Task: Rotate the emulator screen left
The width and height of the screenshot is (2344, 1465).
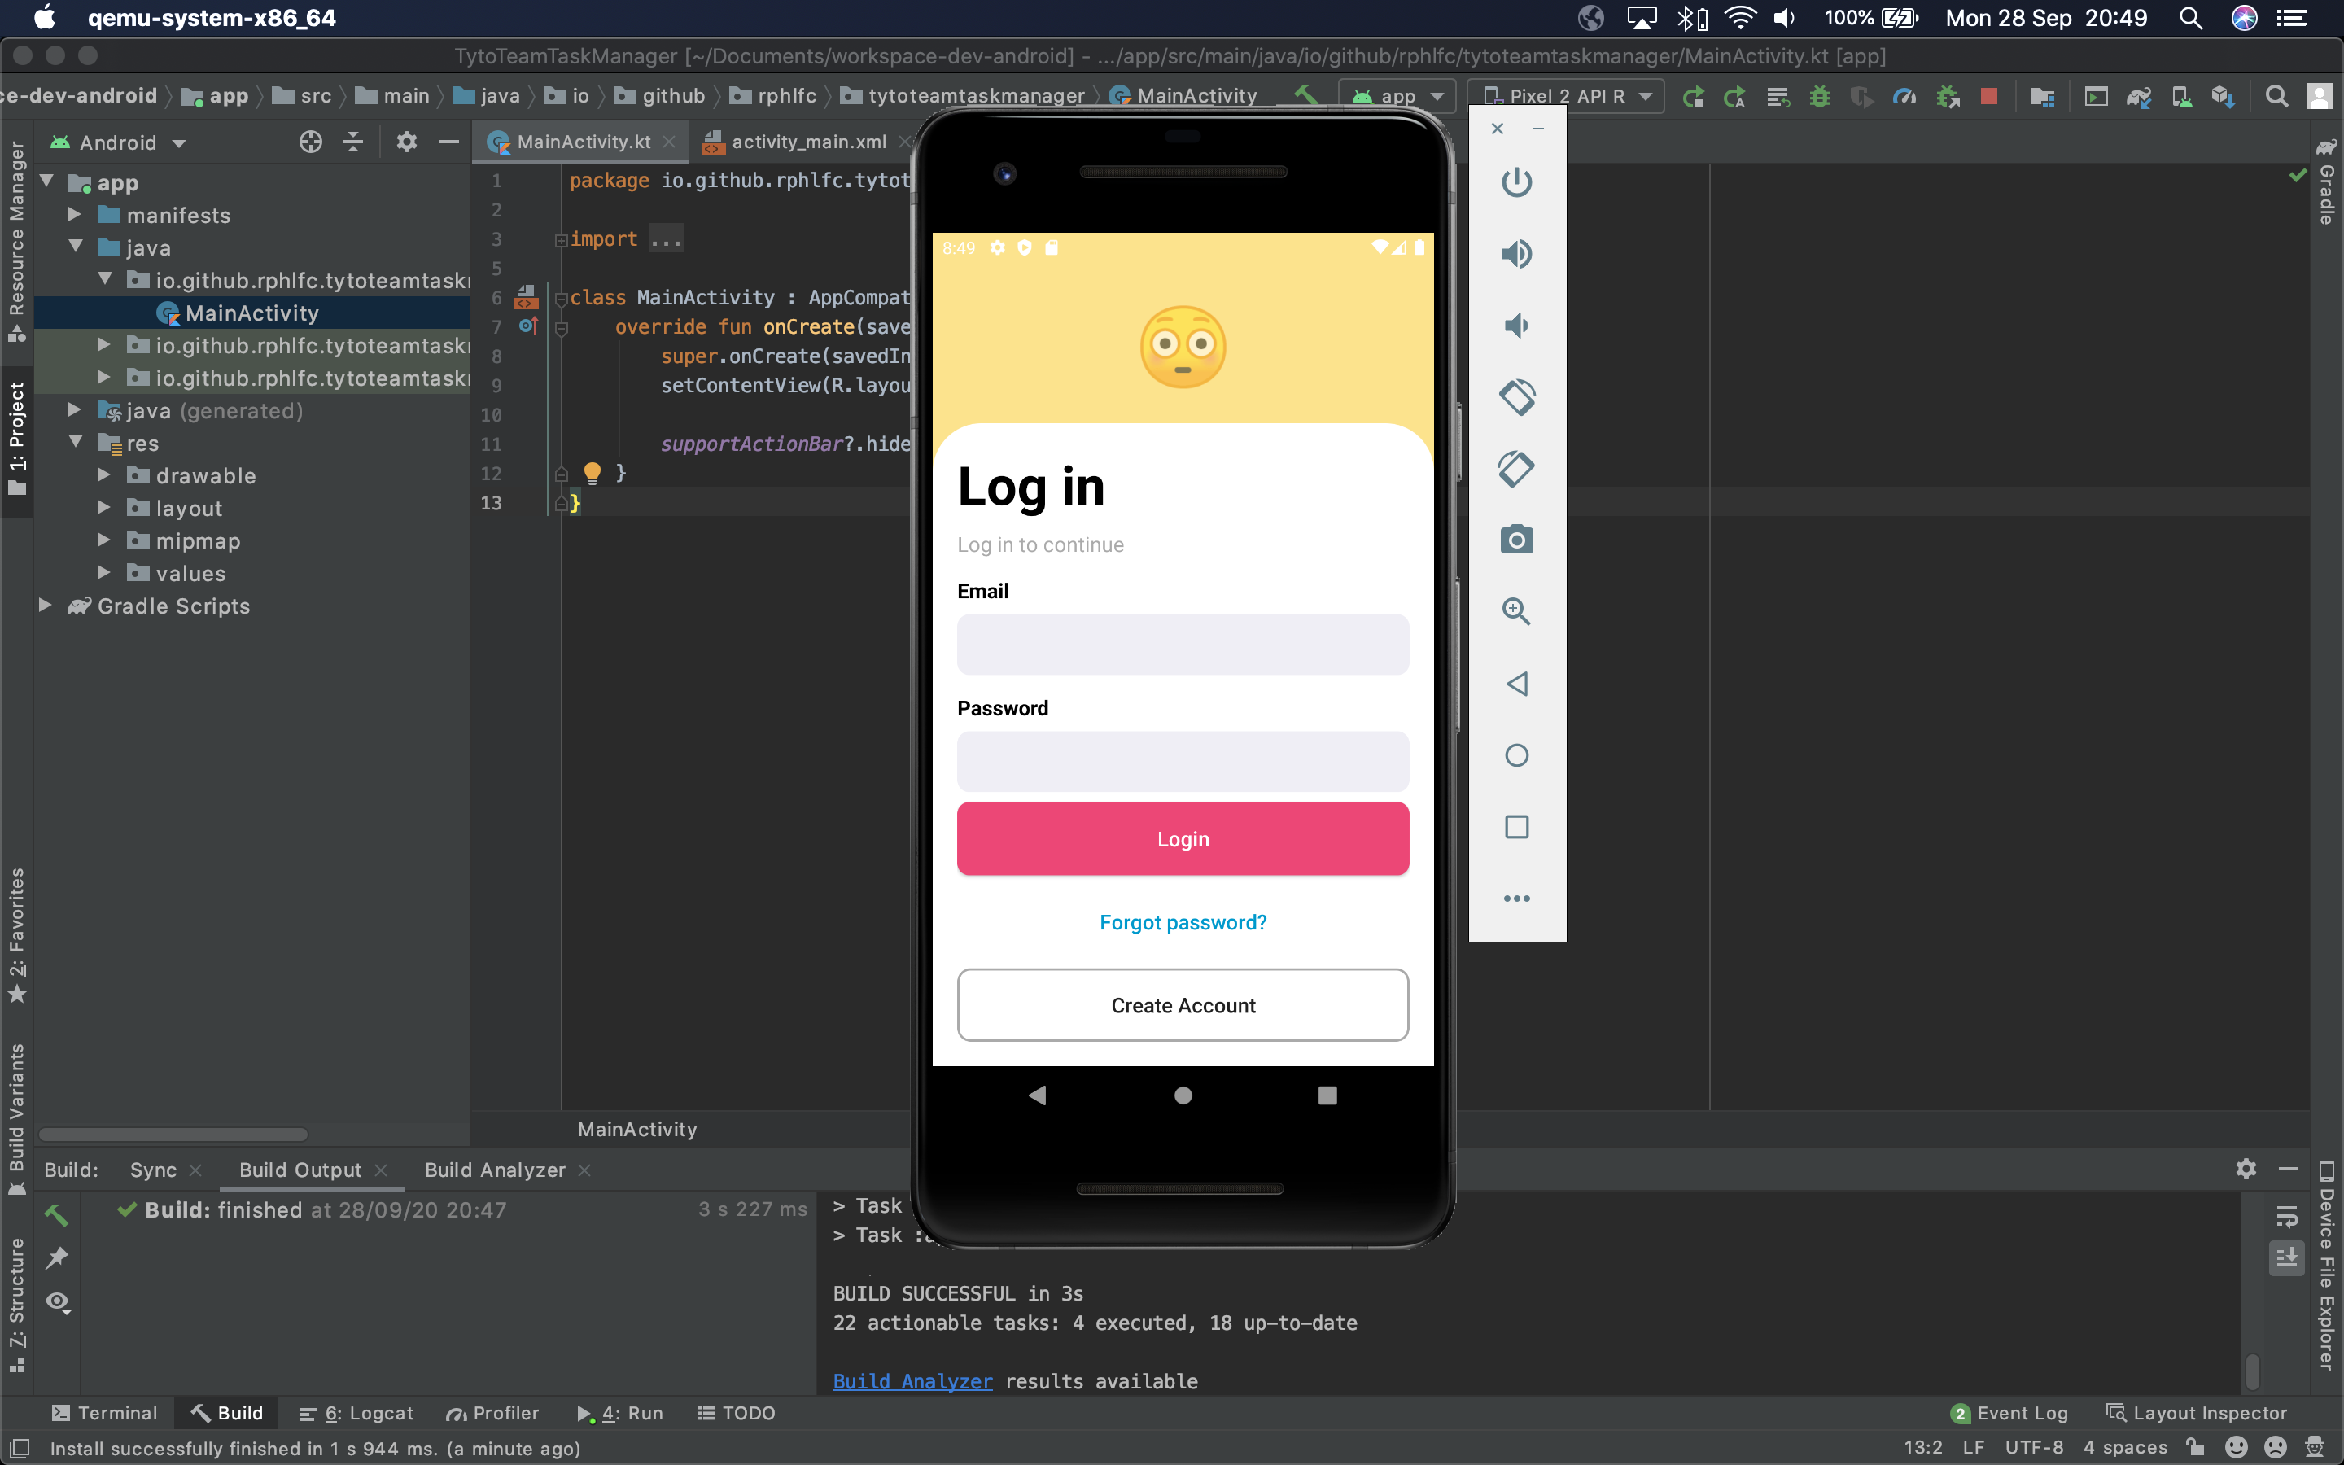Action: [x=1515, y=397]
